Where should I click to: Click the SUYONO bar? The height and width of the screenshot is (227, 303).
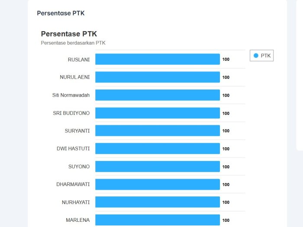pos(158,167)
